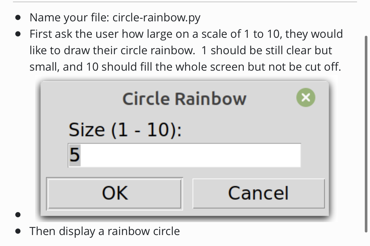
Task: Click the Cancel button in the dialog
Action: coord(258,193)
